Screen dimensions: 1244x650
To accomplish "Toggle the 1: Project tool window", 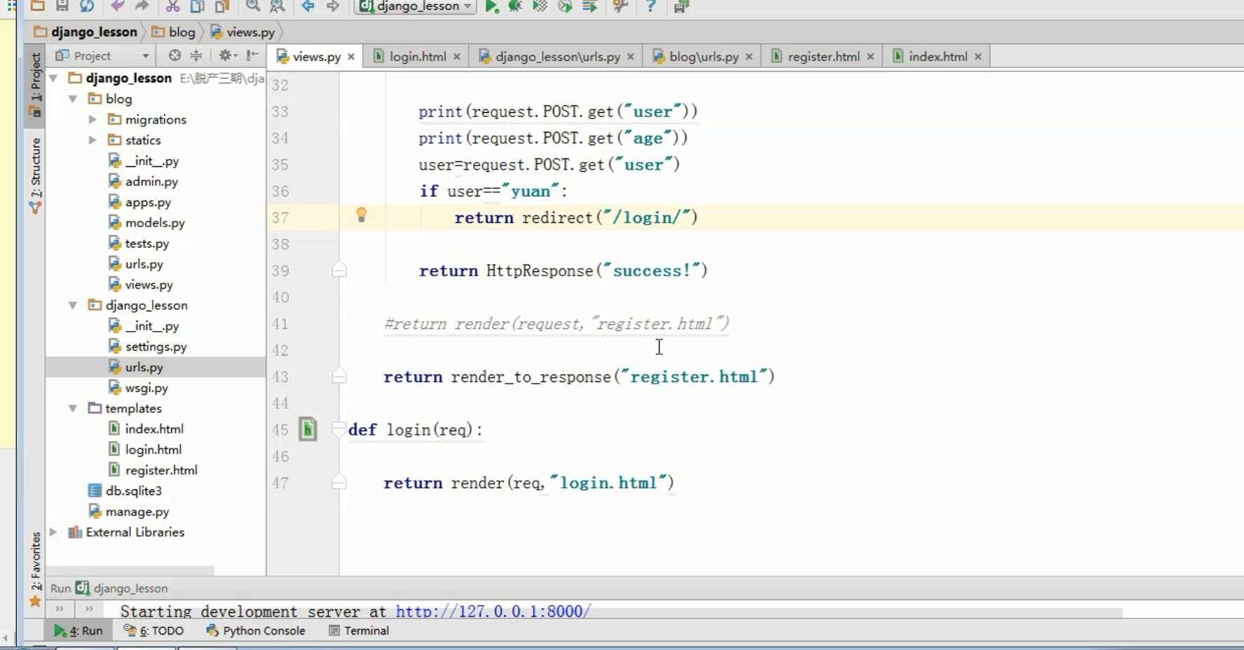I will [x=35, y=85].
